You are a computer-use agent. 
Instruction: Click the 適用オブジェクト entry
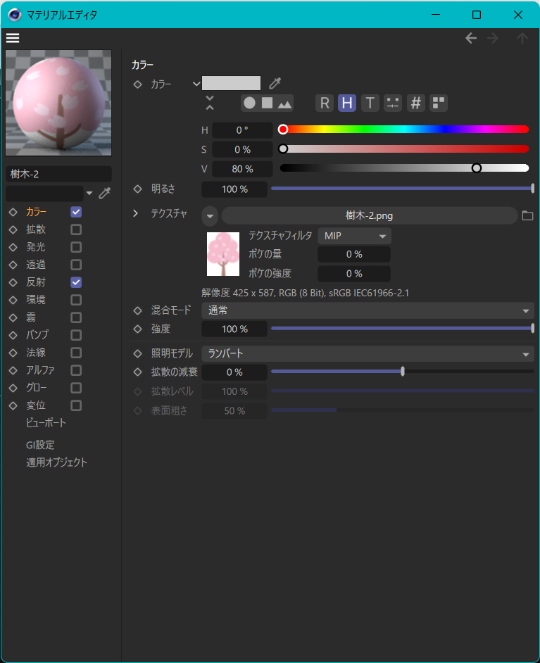click(x=56, y=462)
